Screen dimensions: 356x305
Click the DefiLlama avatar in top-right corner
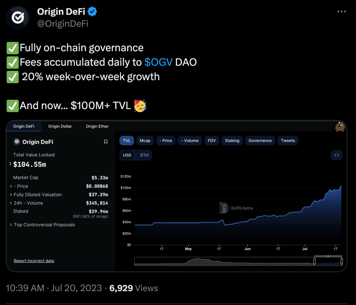(340, 127)
